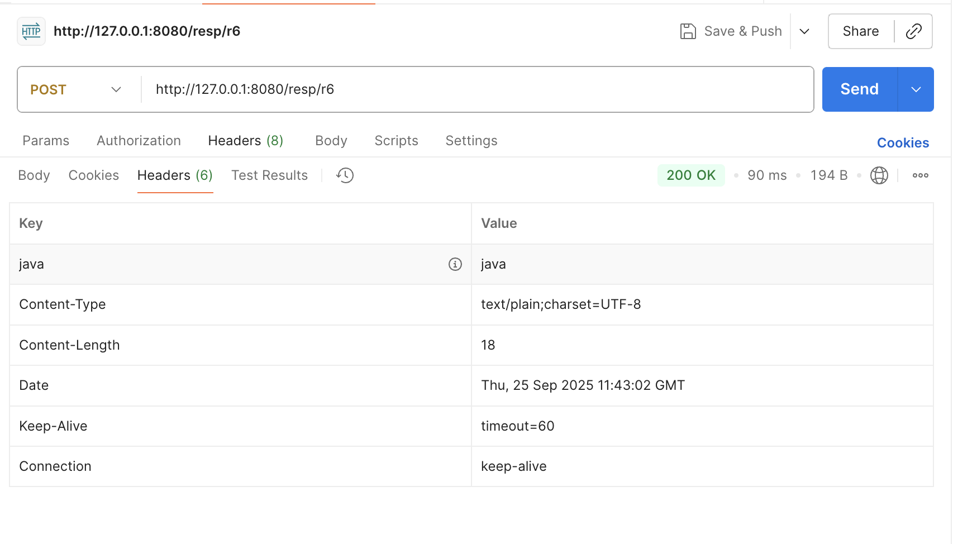Click the Key column header
The height and width of the screenshot is (544, 953).
pos(240,223)
